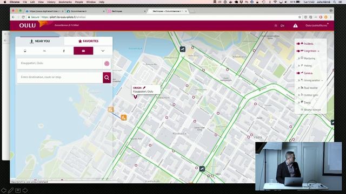
Task: Toggle the Congestions layer visibility
Action: coord(298,51)
